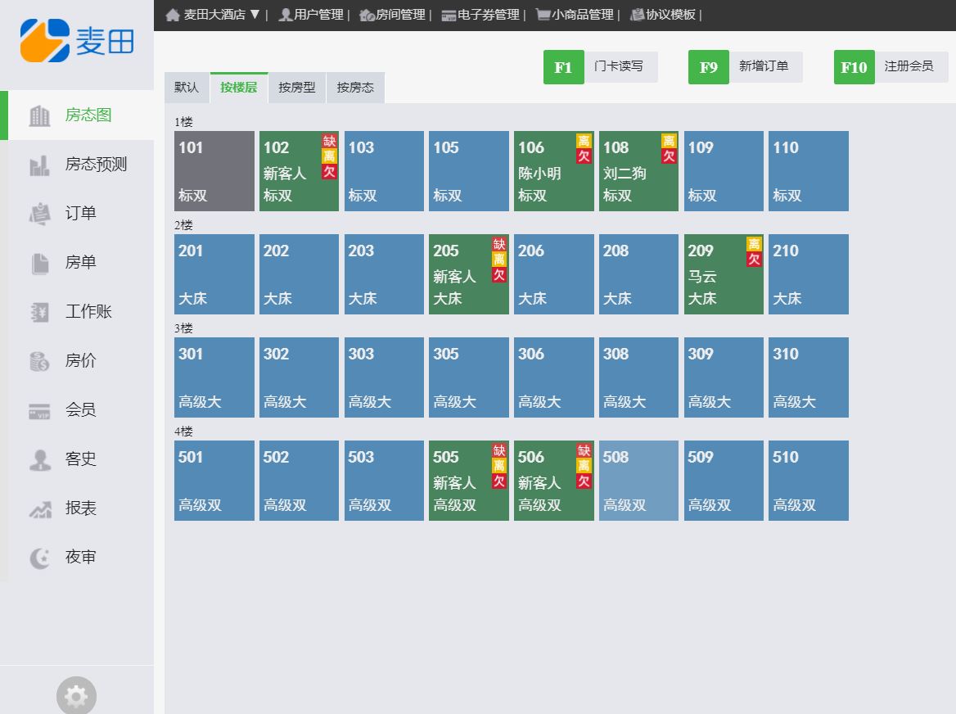Click the document icon beside 房单
The image size is (956, 714).
click(39, 263)
